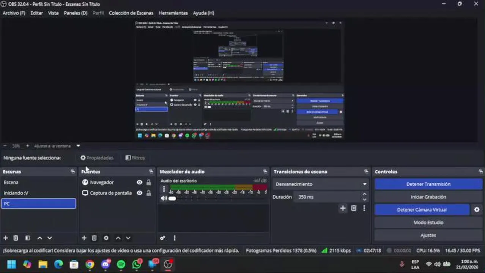This screenshot has width=485, height=273.
Task: Open Google Chrome from taskbar
Action: (90, 264)
